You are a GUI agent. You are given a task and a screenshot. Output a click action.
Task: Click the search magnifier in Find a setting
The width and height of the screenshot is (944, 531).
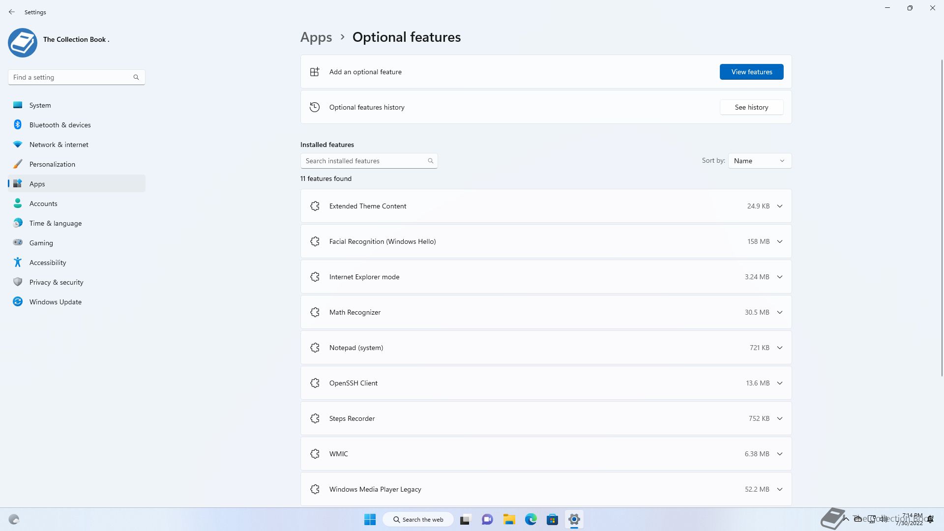136,77
